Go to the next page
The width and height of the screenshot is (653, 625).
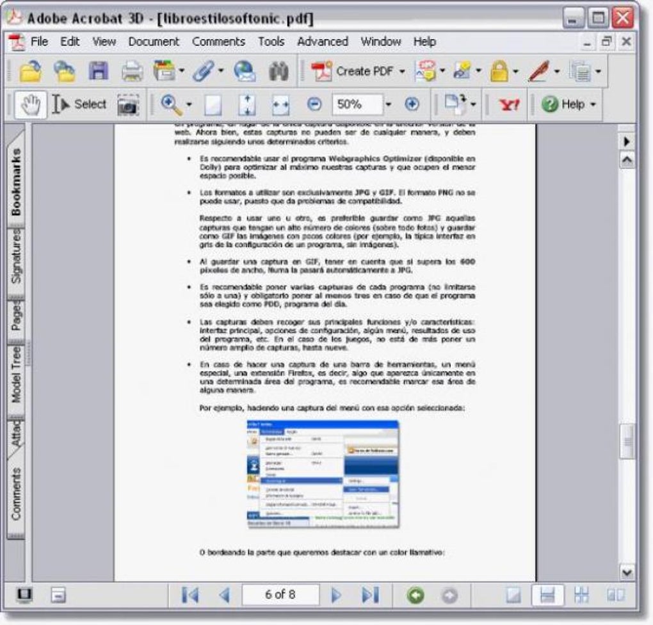click(335, 595)
